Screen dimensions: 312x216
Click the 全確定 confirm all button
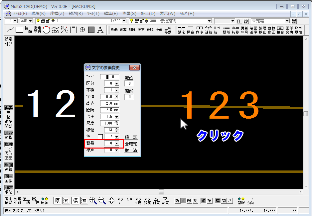(x=131, y=144)
